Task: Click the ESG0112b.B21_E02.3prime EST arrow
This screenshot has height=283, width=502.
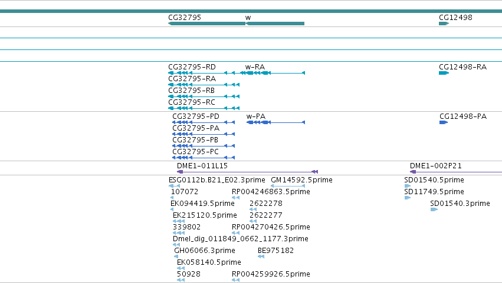Action: [x=174, y=186]
